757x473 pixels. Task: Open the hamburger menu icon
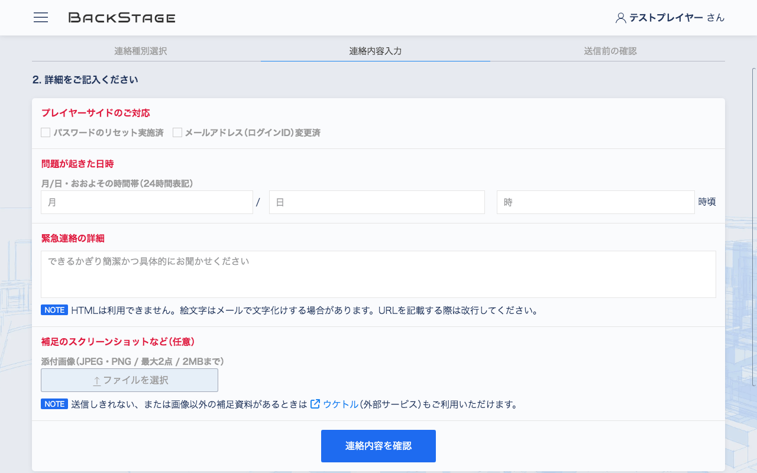pos(41,18)
